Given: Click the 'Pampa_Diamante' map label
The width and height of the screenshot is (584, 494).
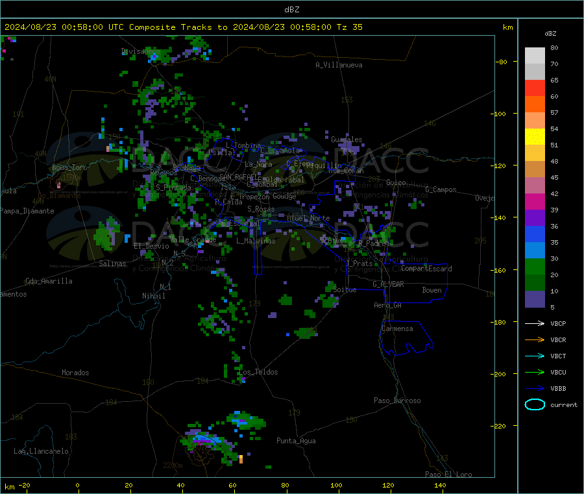Looking at the screenshot, I should click(x=27, y=211).
